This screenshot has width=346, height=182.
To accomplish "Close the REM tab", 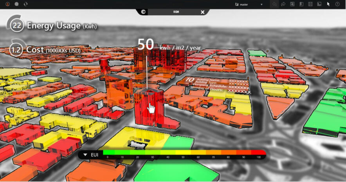I will (x=202, y=12).
